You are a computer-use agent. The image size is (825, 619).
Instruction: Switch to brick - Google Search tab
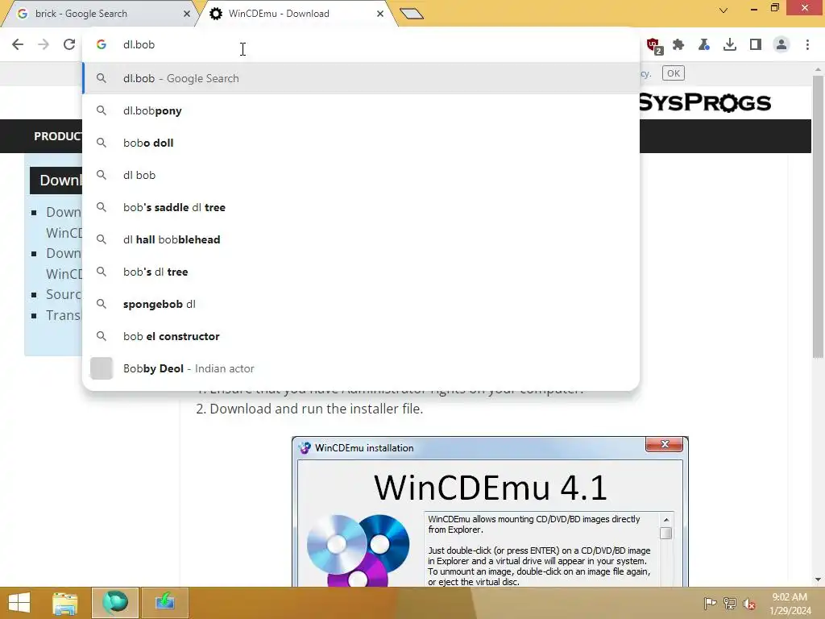click(100, 14)
